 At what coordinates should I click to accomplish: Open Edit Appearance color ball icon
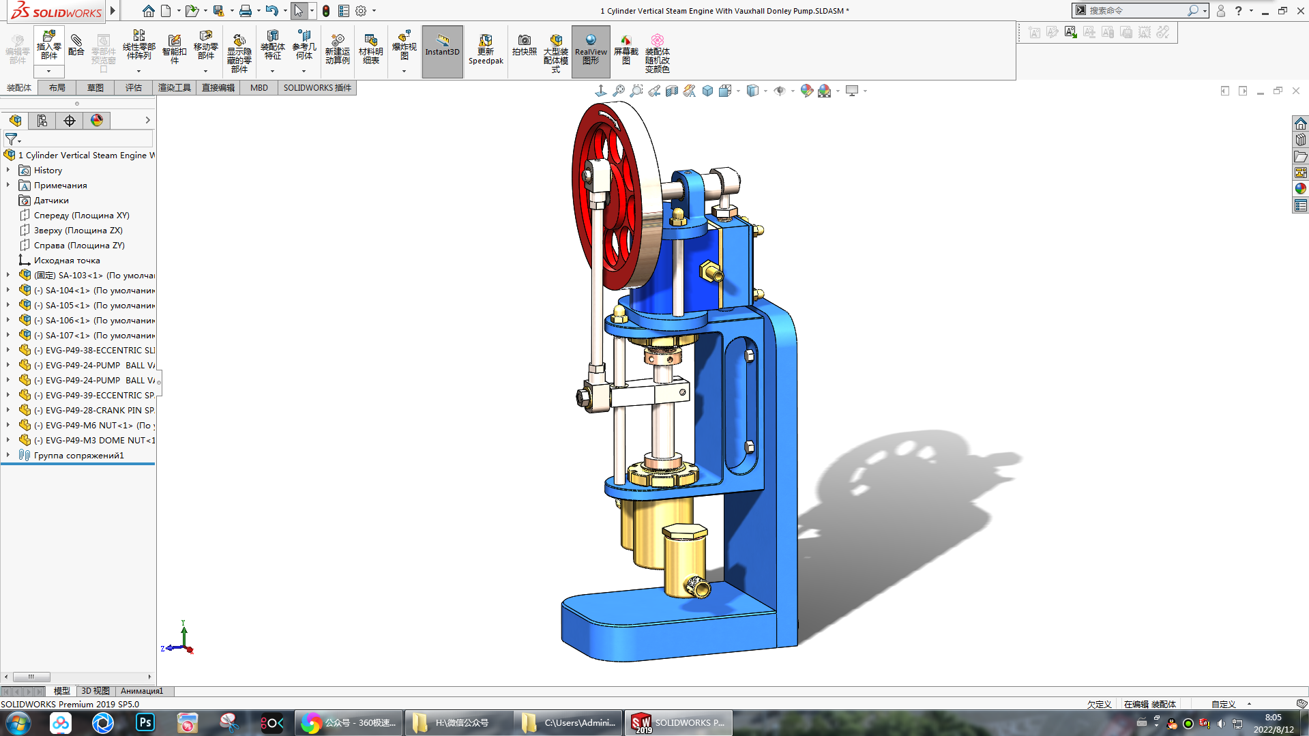point(807,91)
